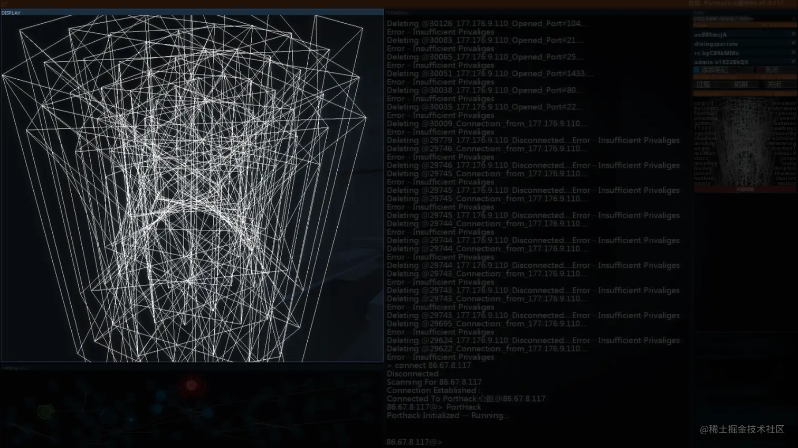Image resolution: width=798 pixels, height=448 pixels.
Task: Click the USED RAM readout
Action: (723, 19)
